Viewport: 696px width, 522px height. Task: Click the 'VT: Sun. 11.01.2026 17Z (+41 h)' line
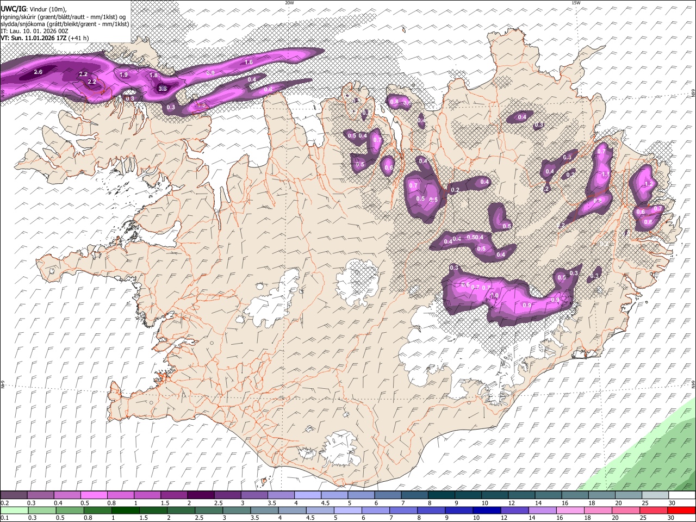point(45,38)
